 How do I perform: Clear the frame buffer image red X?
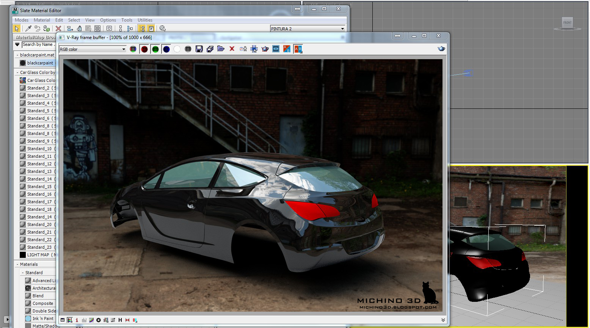[x=232, y=49]
